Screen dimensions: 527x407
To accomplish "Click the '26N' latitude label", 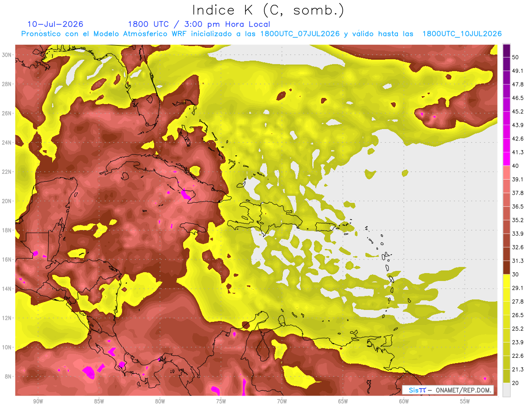I will point(7,113).
